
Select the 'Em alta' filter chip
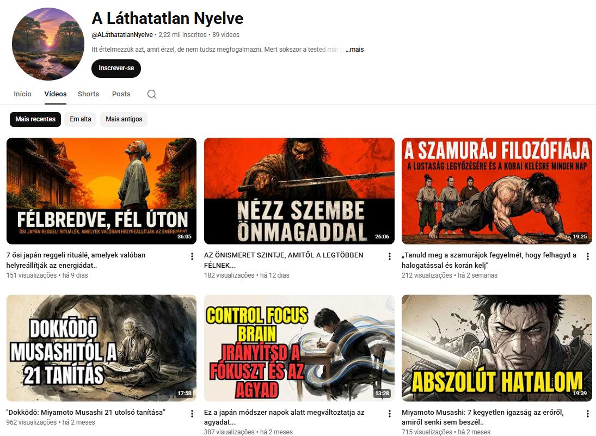[80, 119]
